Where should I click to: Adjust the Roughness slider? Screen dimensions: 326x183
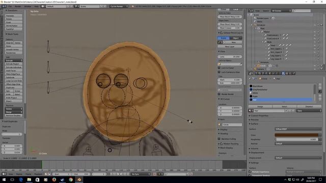pos(296,139)
